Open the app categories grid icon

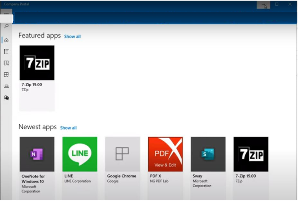6,63
